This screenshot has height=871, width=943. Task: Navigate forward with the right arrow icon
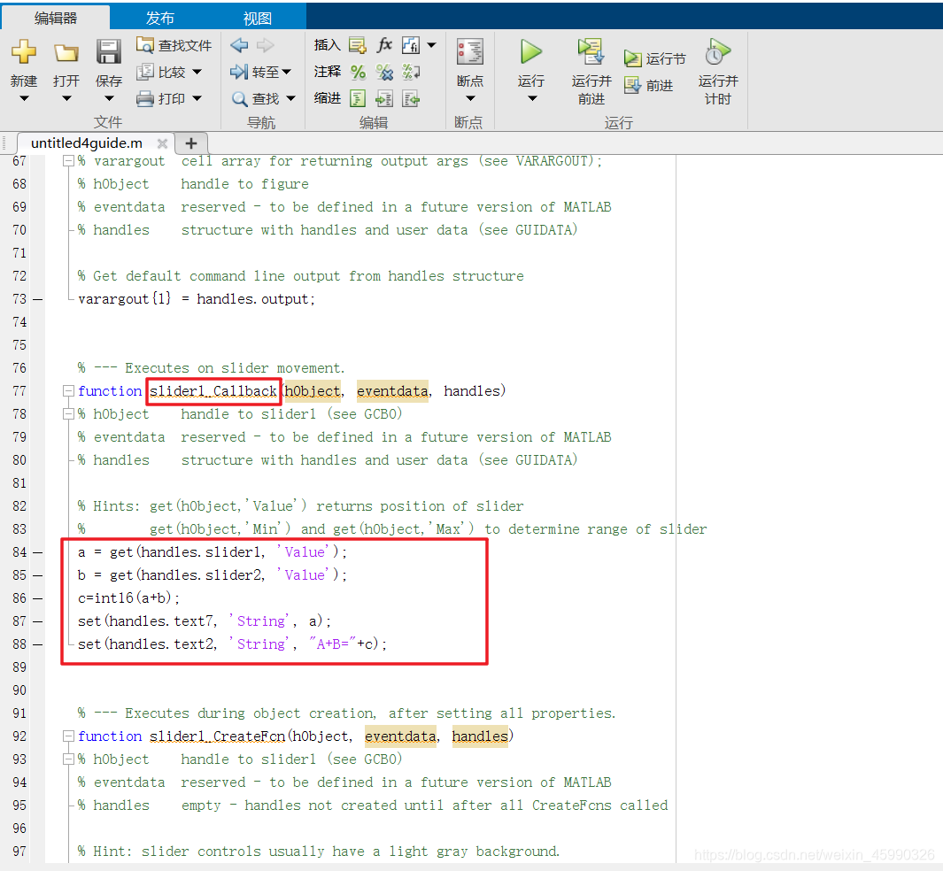266,45
